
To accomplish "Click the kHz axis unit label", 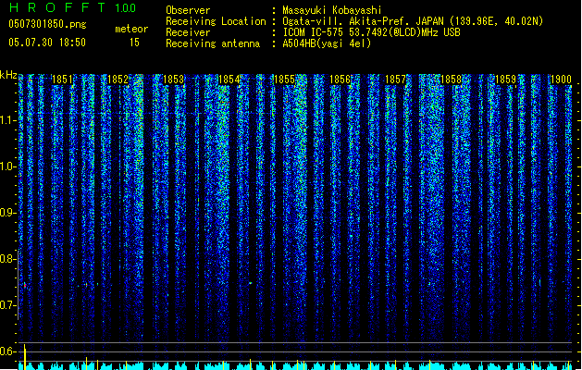I will pyautogui.click(x=8, y=75).
